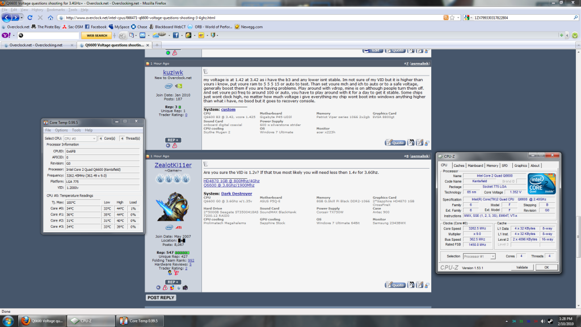
Task: Switch to the Memory tab in CPU-Z
Action: point(492,165)
